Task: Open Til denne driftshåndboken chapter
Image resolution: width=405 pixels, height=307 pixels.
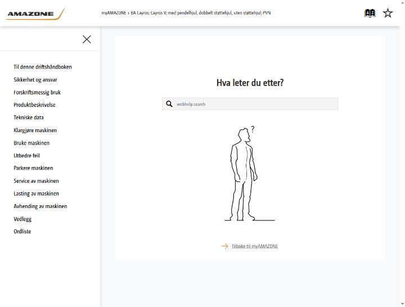Action: (43, 67)
